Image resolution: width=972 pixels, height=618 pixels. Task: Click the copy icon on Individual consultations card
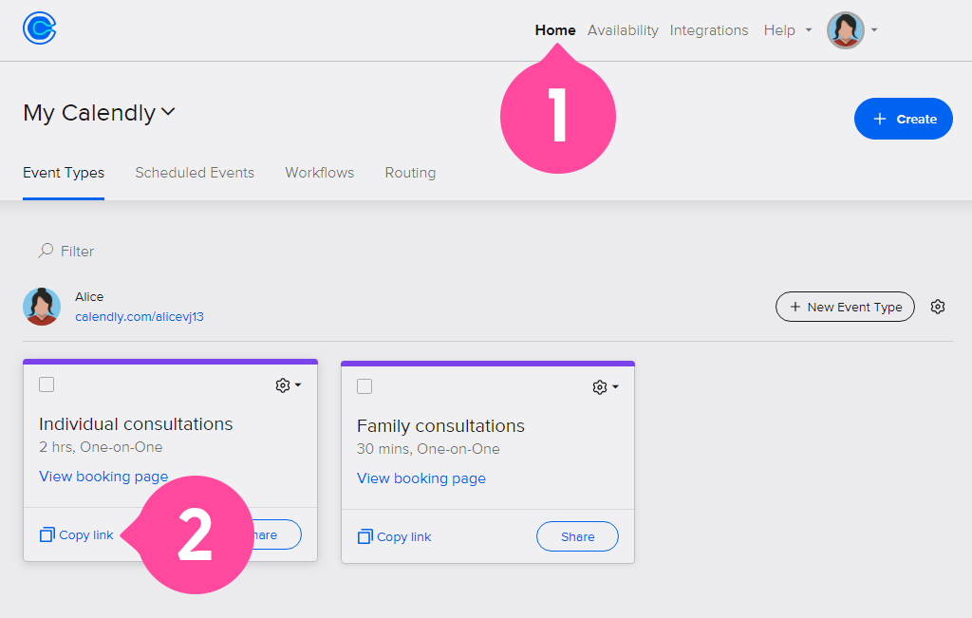(47, 535)
